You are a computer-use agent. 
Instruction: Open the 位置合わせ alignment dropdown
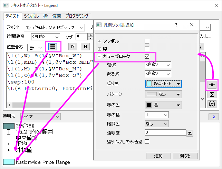(35, 48)
